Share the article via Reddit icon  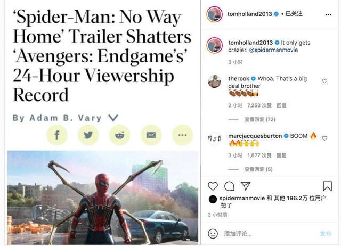tap(119, 135)
